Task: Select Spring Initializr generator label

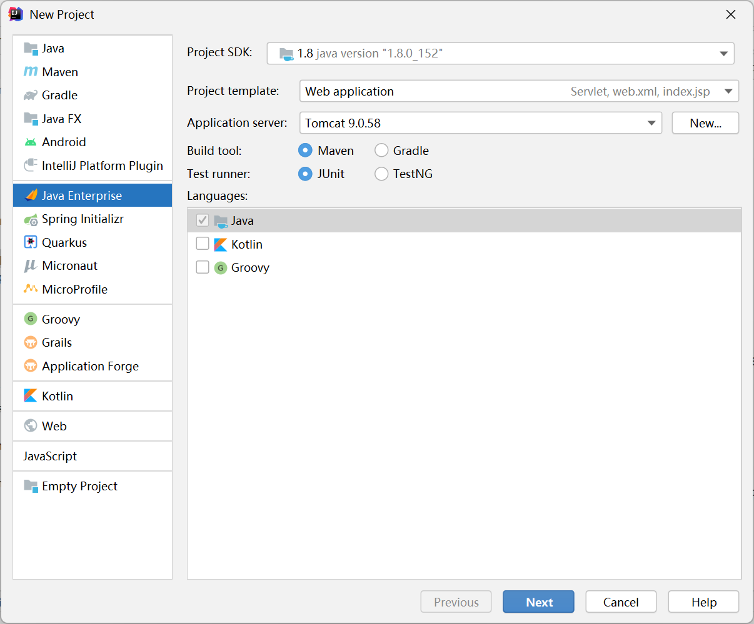Action: point(83,219)
